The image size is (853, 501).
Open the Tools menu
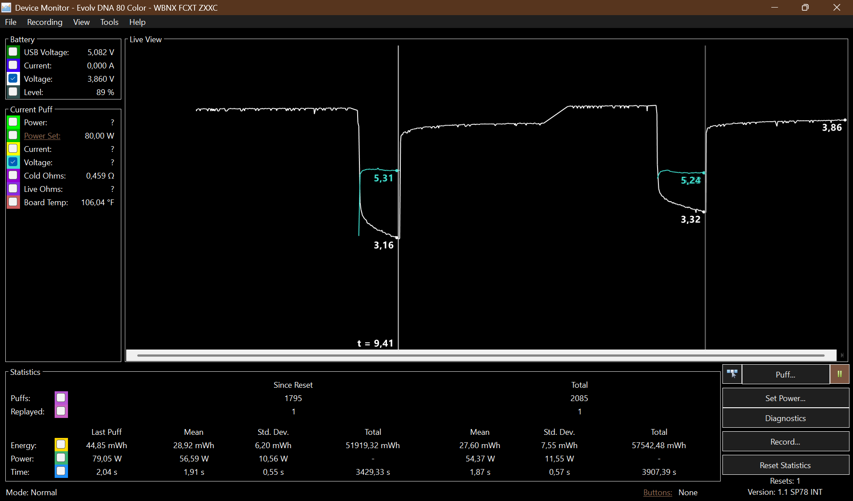pos(109,22)
